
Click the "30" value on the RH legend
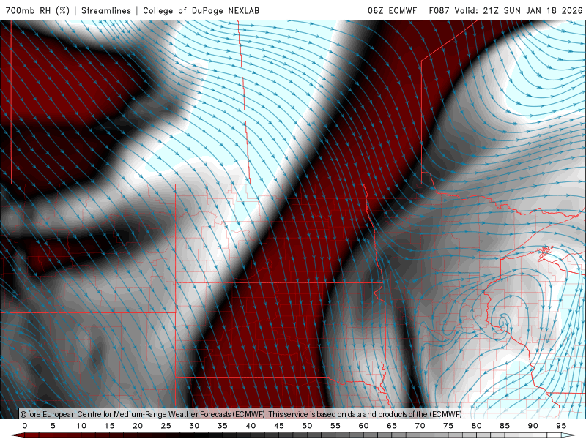coord(194,426)
